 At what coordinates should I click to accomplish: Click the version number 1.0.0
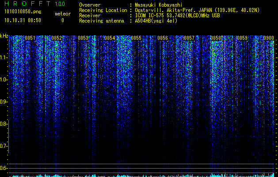pos(60,4)
